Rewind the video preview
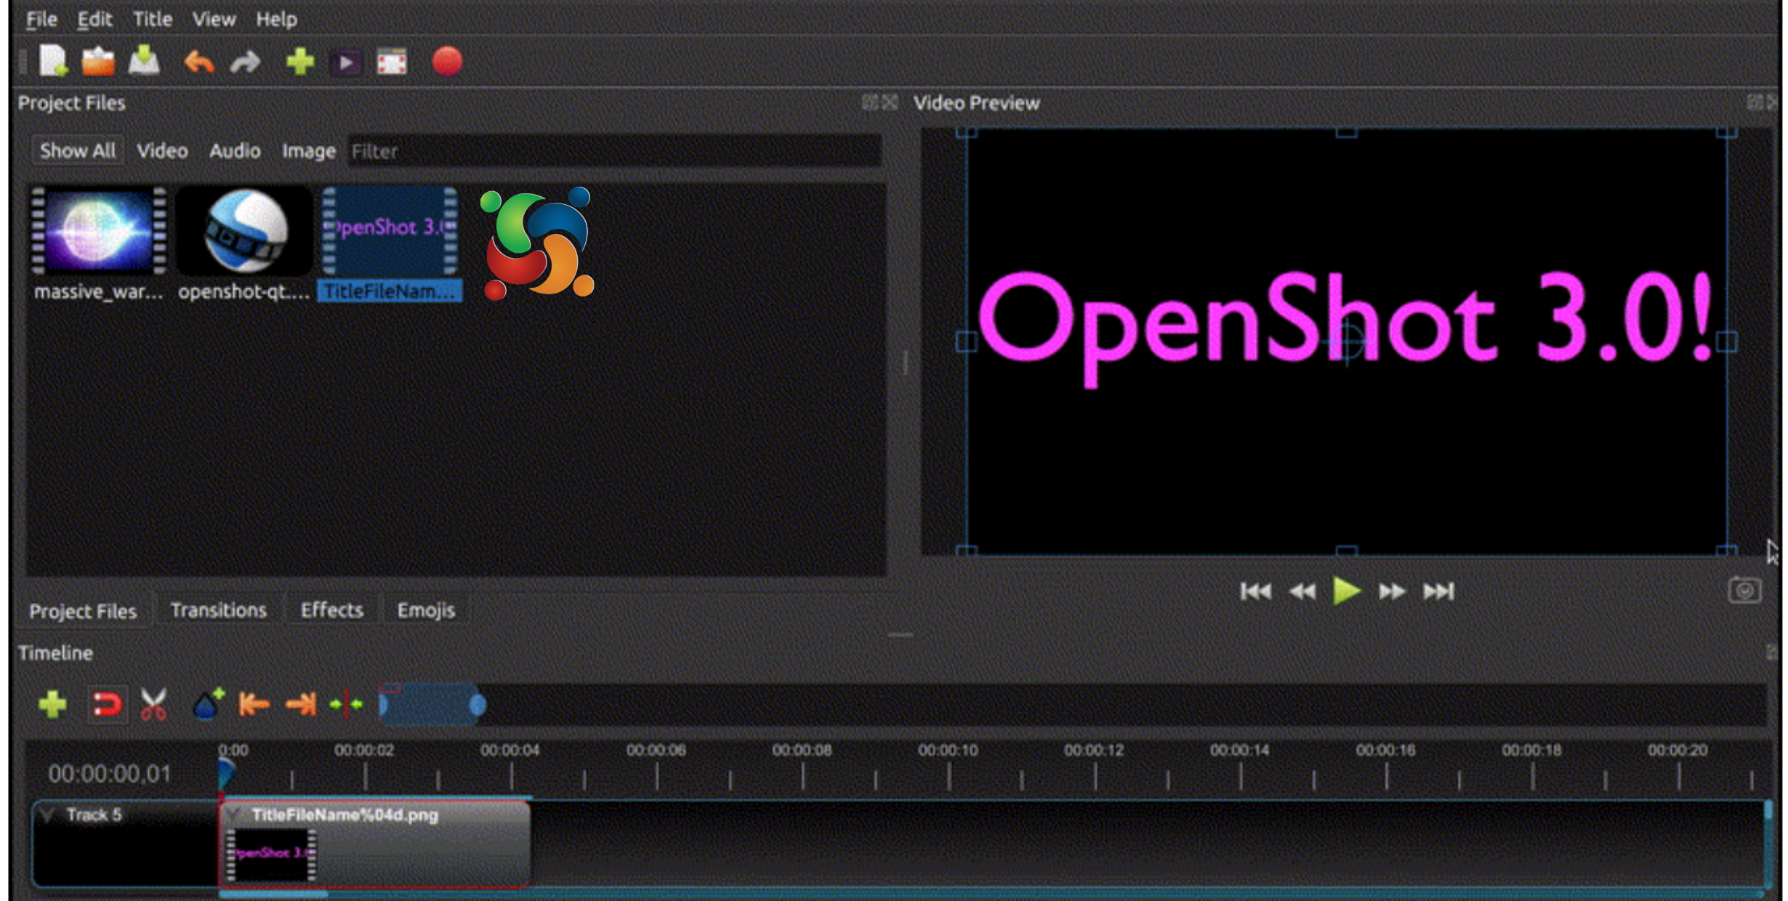The height and width of the screenshot is (901, 1788). pos(1302,591)
